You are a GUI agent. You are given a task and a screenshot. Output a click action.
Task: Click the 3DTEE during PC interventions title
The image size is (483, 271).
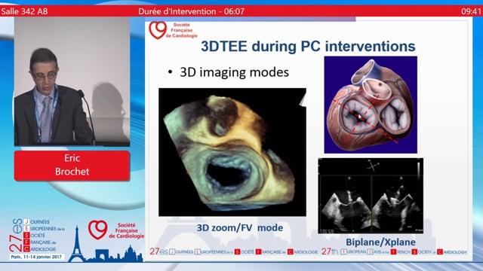tap(308, 47)
